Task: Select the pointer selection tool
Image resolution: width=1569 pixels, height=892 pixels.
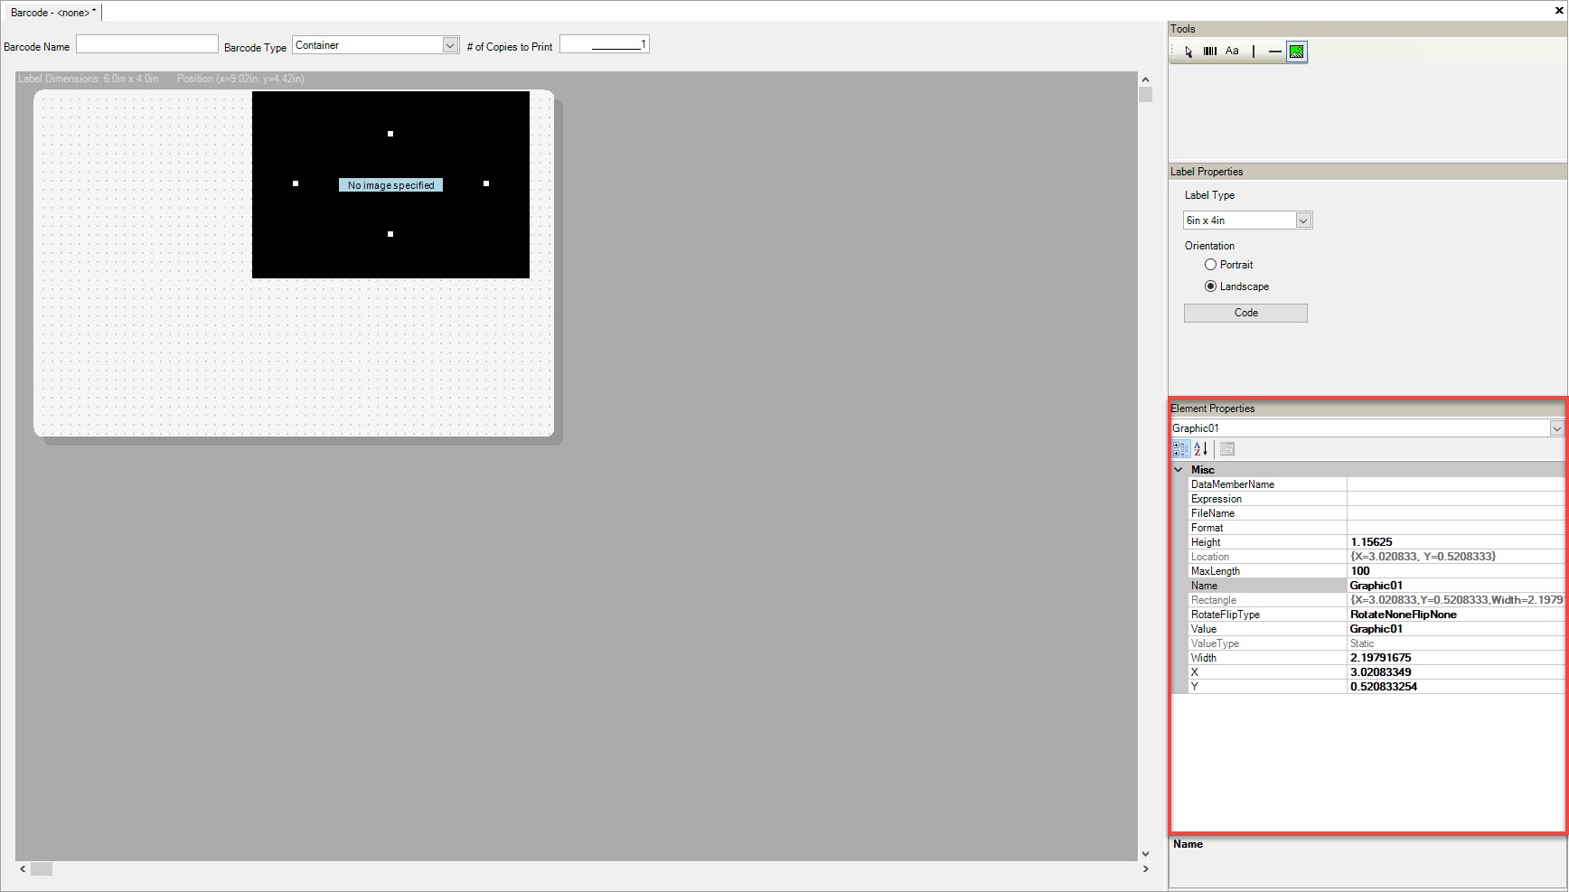Action: pyautogui.click(x=1188, y=52)
